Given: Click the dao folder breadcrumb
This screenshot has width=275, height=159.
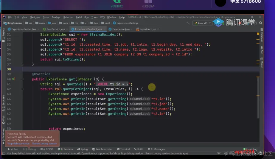Looking at the screenshot, I should 94,23.
